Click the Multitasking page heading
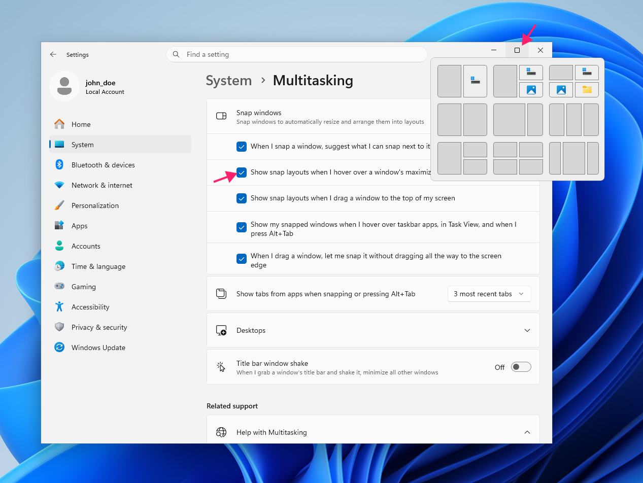Screen dimensions: 643x483 pos(313,81)
